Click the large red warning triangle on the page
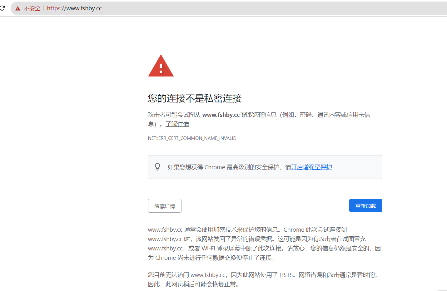447x291 pixels. 161,66
